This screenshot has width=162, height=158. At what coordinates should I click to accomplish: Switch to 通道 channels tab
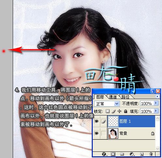click(x=113, y=97)
